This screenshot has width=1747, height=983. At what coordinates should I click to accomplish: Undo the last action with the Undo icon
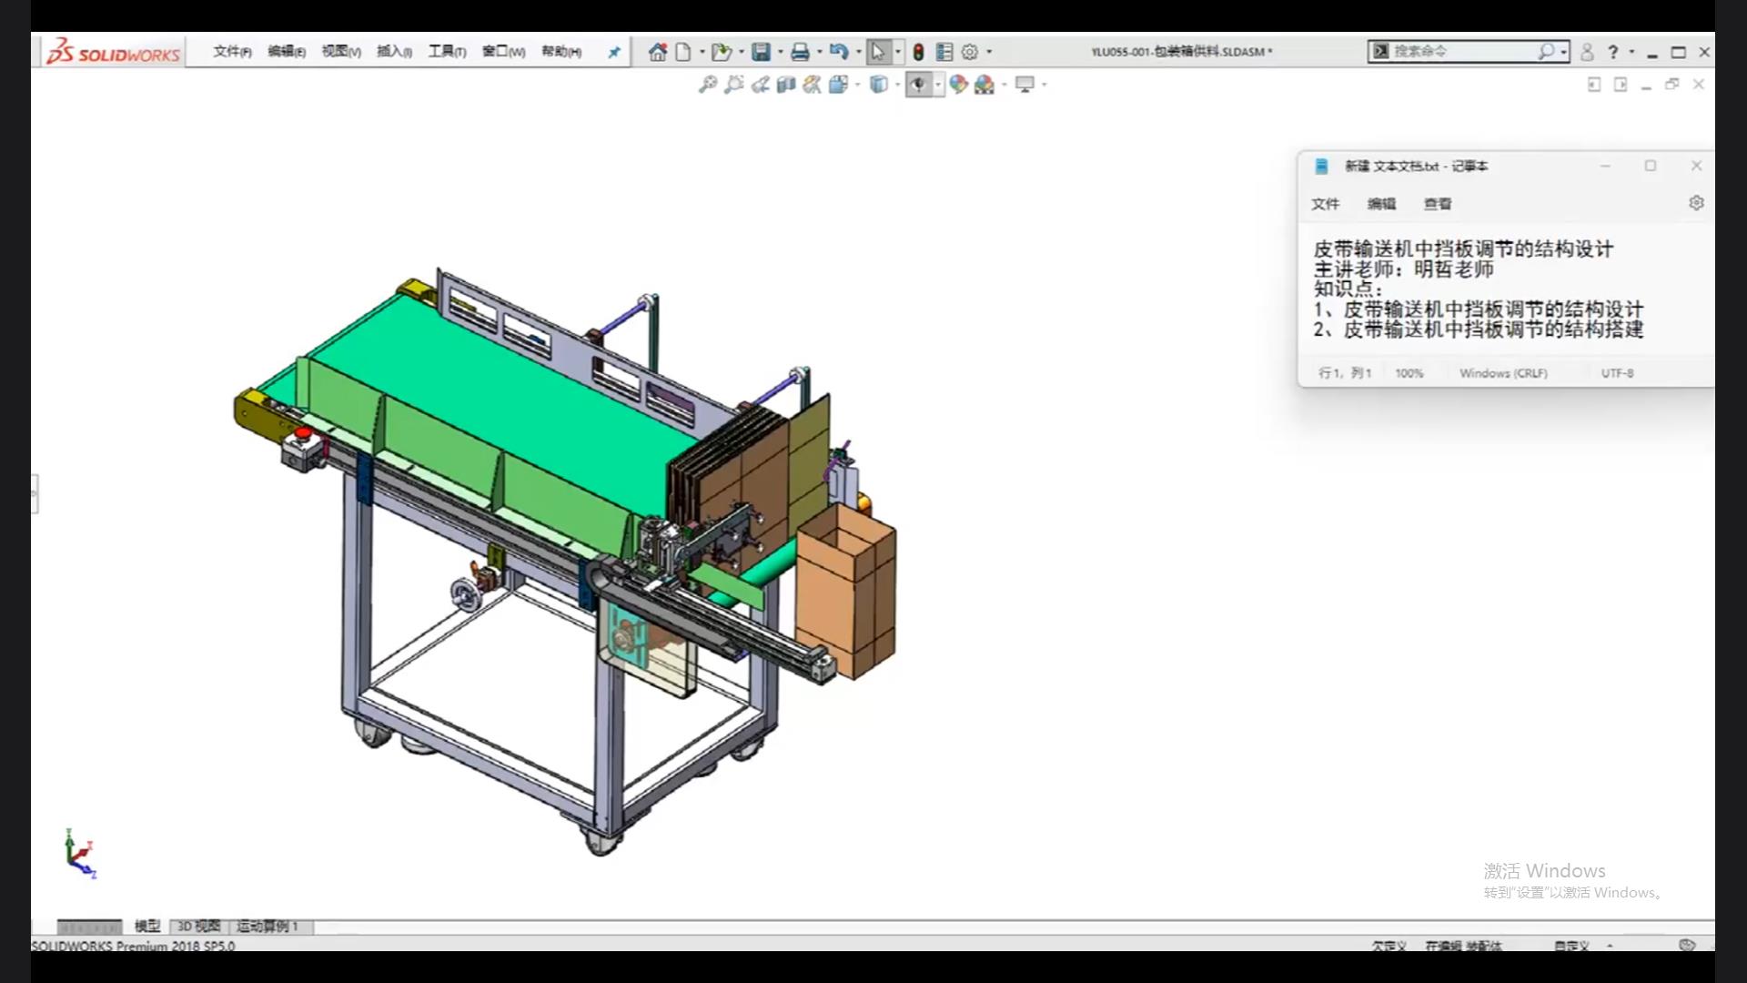coord(839,52)
